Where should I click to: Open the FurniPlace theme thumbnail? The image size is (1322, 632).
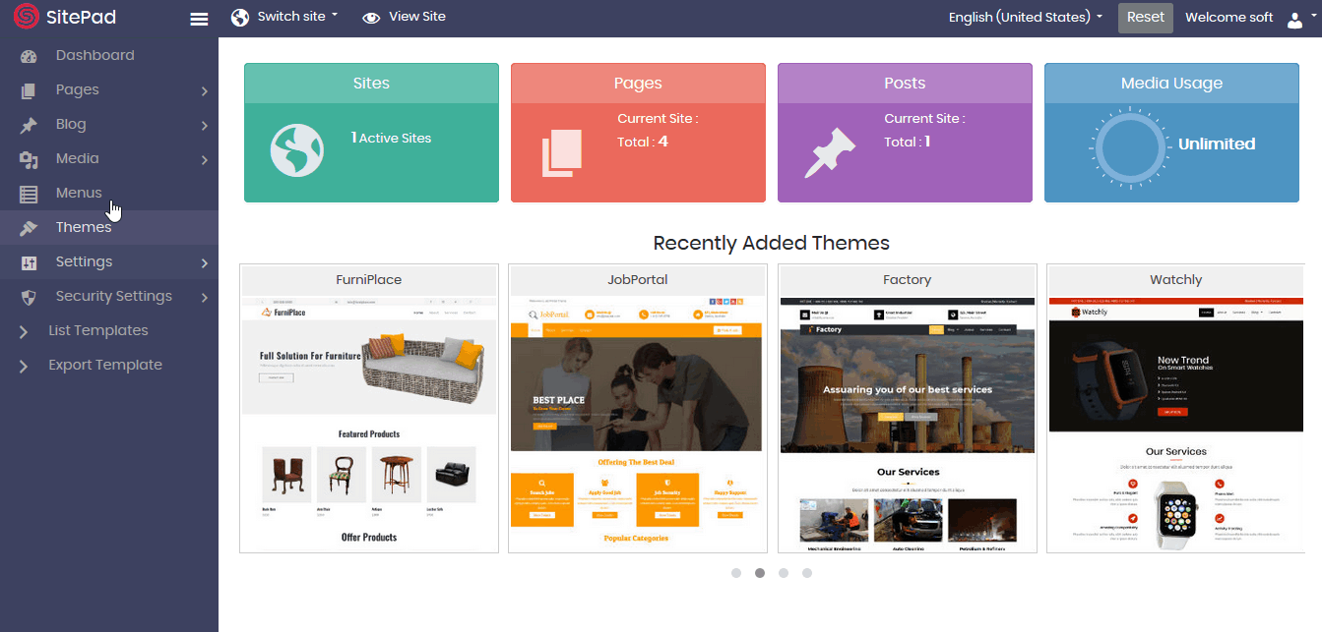click(369, 423)
